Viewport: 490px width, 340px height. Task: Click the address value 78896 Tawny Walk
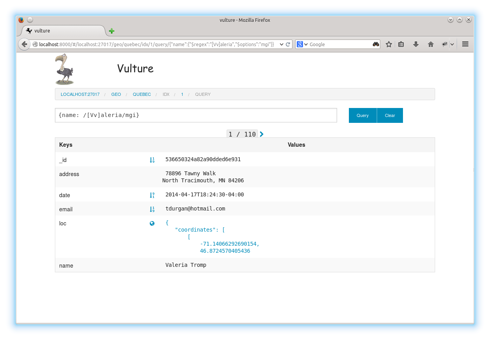pyautogui.click(x=191, y=173)
